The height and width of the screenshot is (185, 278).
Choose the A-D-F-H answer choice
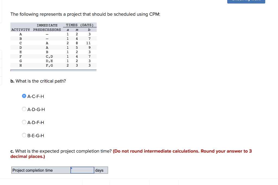coord(24,122)
